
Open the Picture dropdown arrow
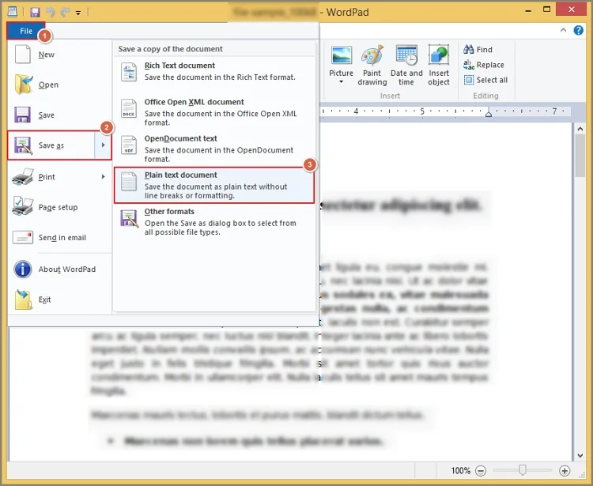(341, 82)
